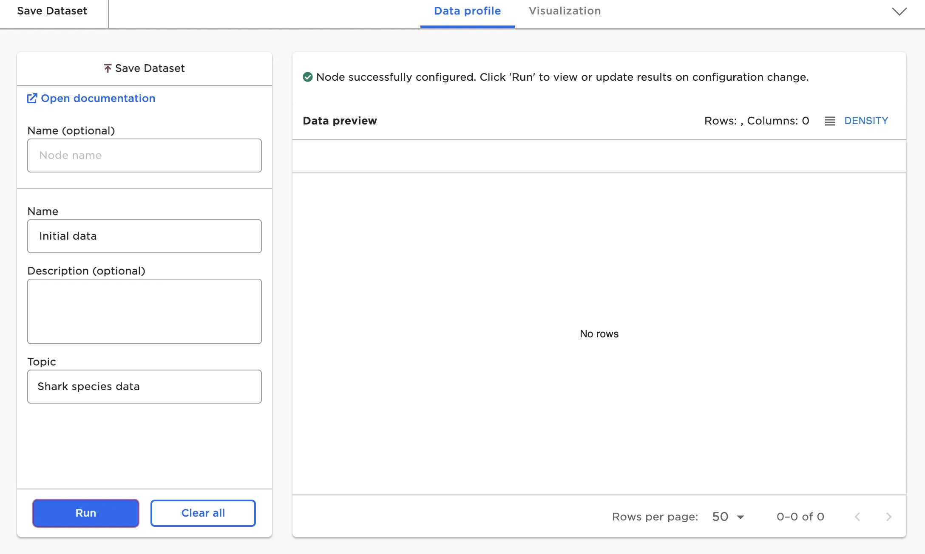Click the Clear all button
The image size is (925, 554).
pos(203,513)
